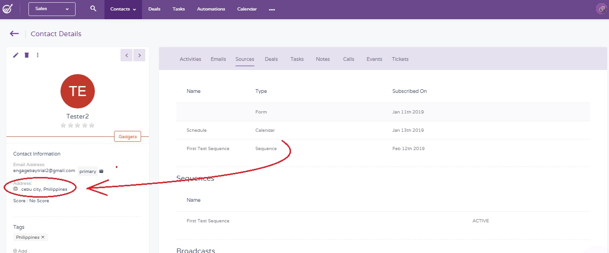This screenshot has height=253, width=609.
Task: Open the three-dot contact options menu
Action: 38,55
